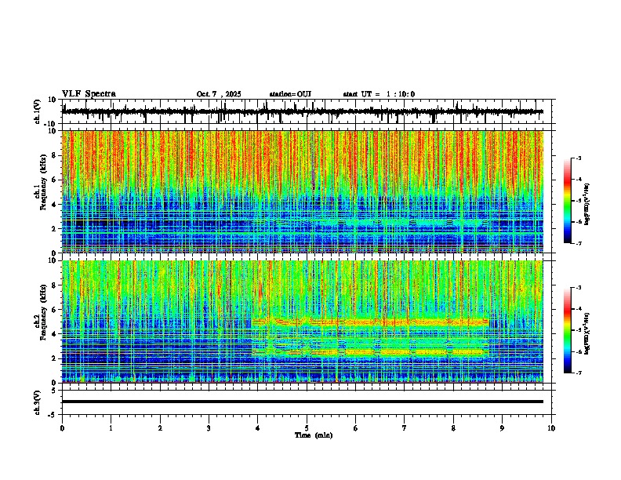Click the ch.2 yellow emission band near 5 kHz
This screenshot has height=480, width=621.
tap(370, 322)
